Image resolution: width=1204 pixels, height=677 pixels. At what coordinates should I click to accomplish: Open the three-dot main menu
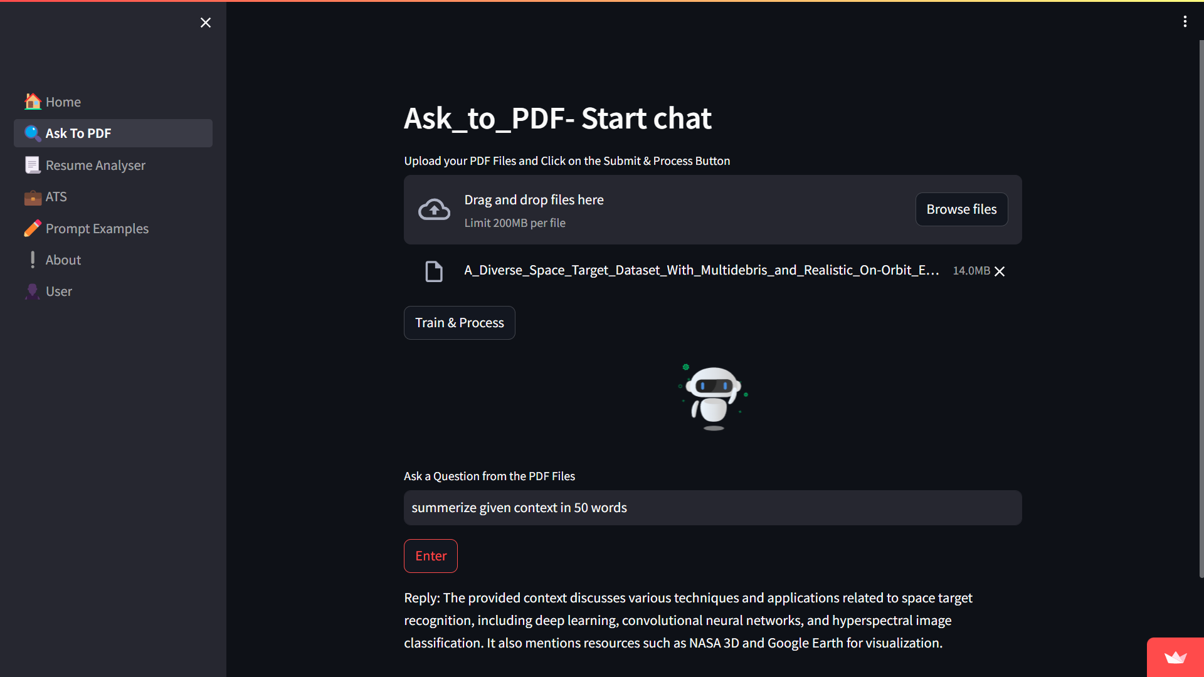click(x=1185, y=22)
